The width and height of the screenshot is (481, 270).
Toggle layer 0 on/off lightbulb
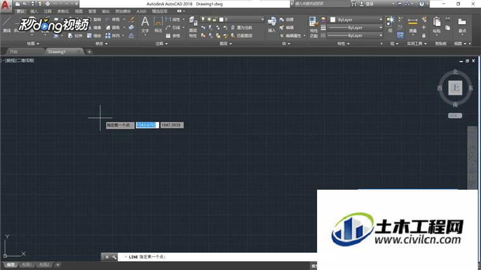point(203,20)
